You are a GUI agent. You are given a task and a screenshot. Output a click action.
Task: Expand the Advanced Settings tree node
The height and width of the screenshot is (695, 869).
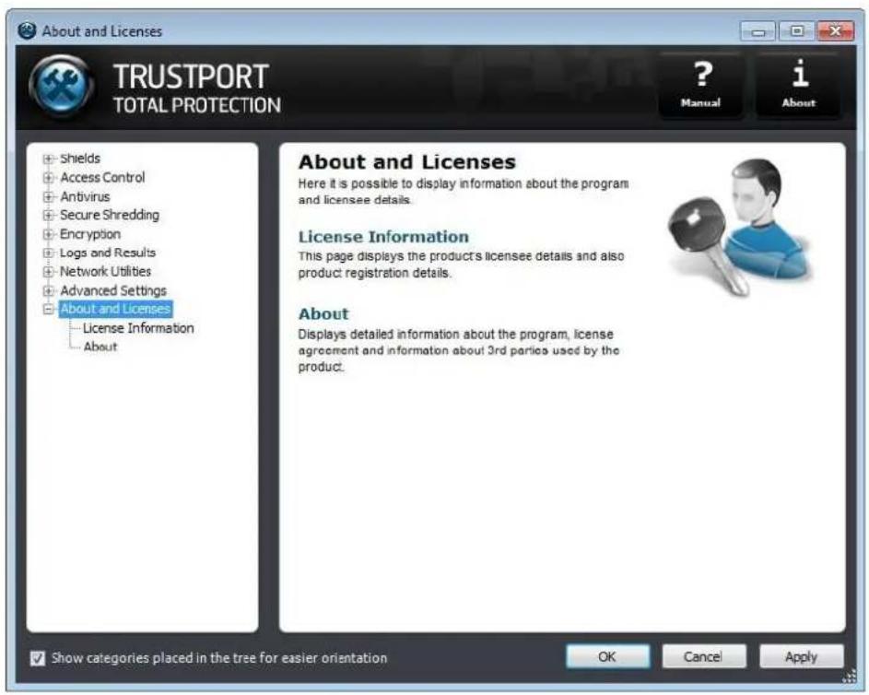48,290
